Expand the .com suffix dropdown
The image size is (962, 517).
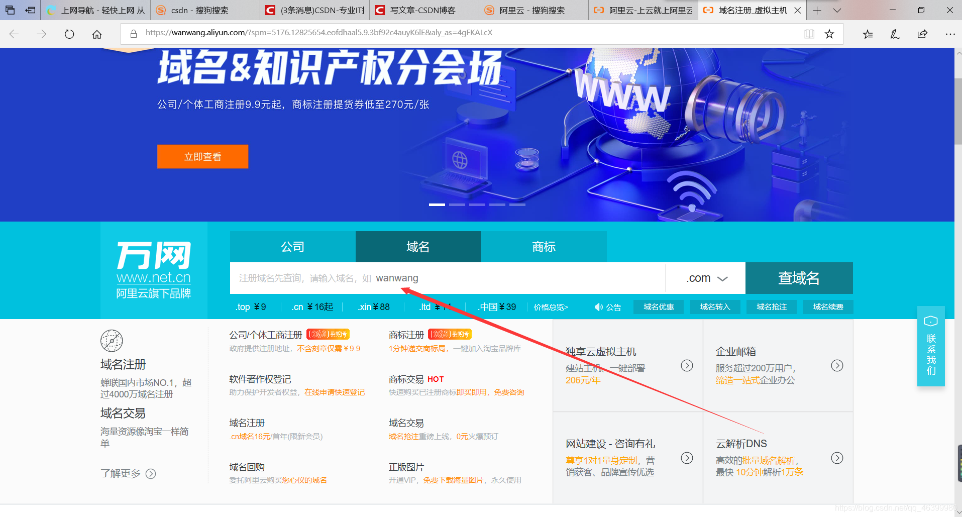point(706,278)
